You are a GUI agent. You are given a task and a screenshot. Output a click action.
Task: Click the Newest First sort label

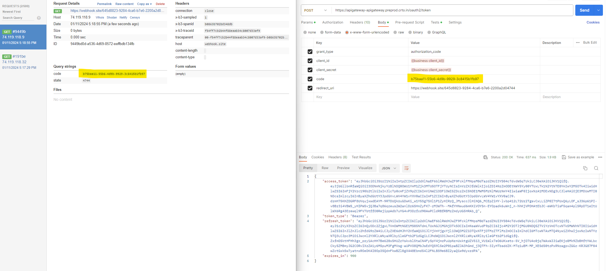point(12,12)
